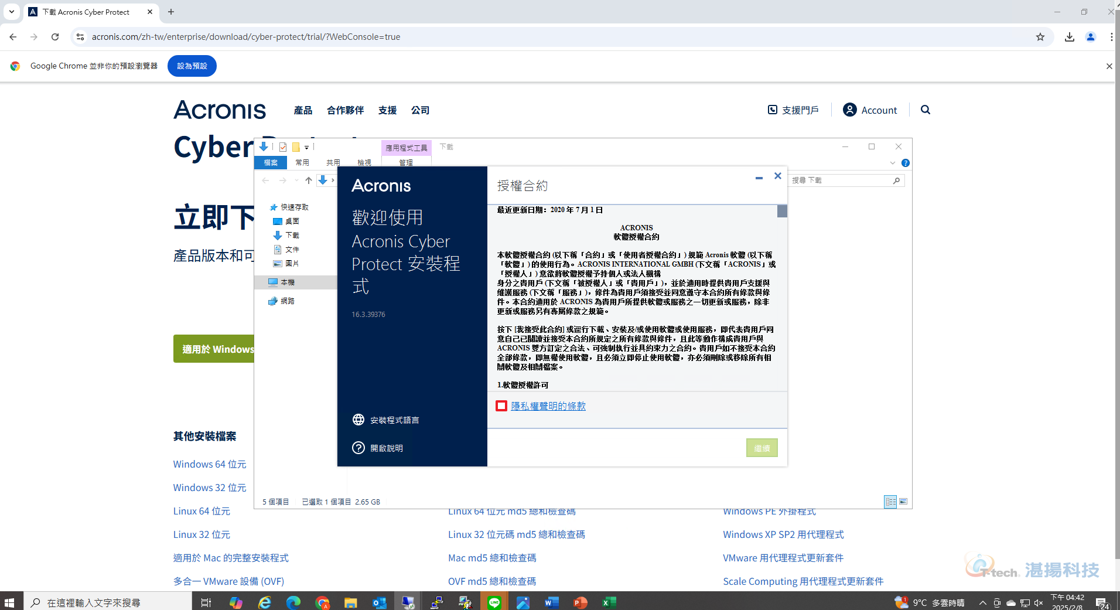The image size is (1120, 610).
Task: Open the Manage tab in Explorer ribbon
Action: (406, 162)
